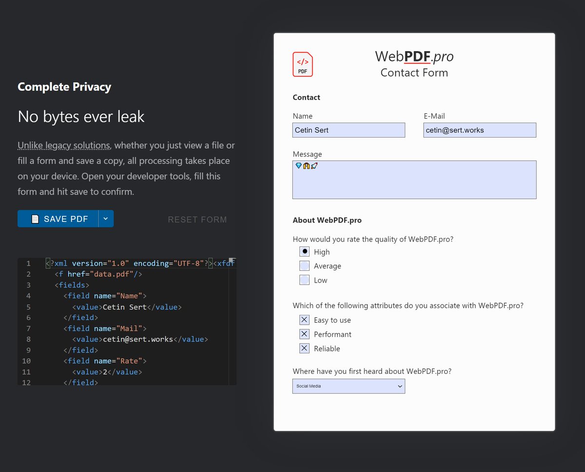Click the 'Complete Privacy' heading
The image size is (585, 472).
click(x=64, y=87)
